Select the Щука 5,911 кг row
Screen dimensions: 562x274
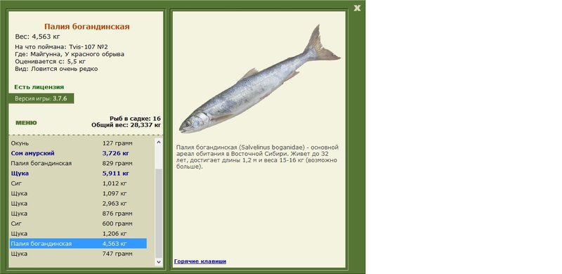(78, 174)
